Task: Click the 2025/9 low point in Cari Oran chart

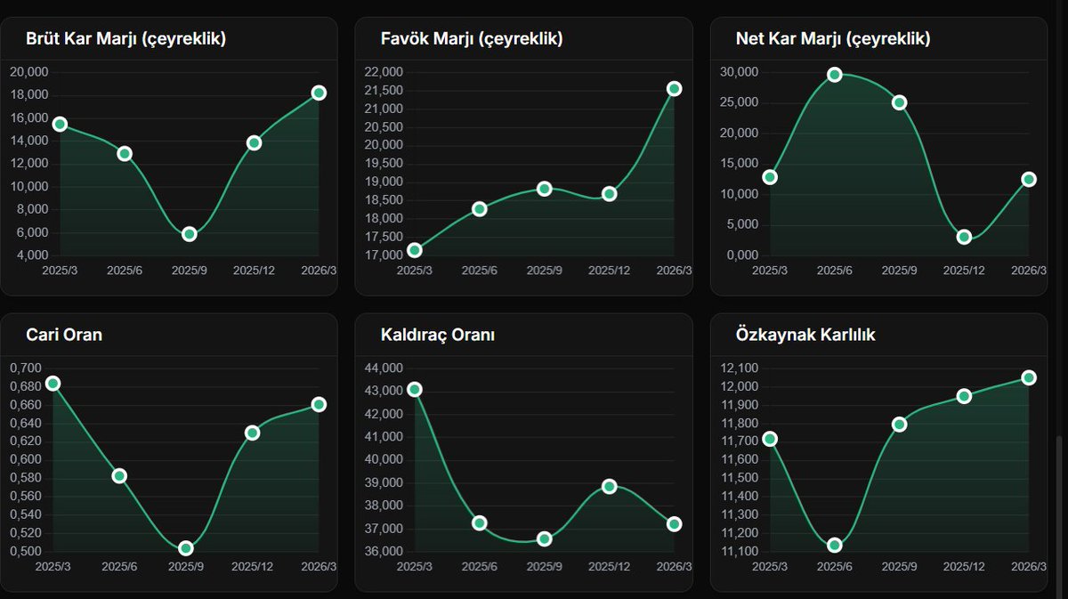Action: (x=186, y=548)
